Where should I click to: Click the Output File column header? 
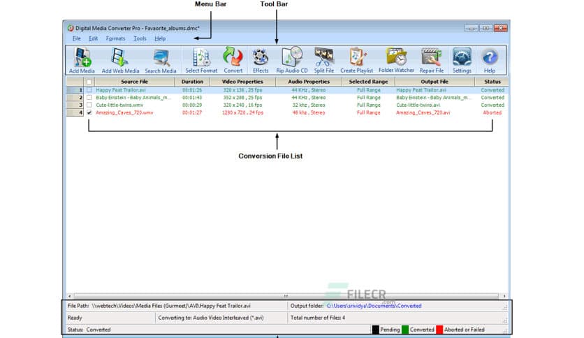click(435, 82)
